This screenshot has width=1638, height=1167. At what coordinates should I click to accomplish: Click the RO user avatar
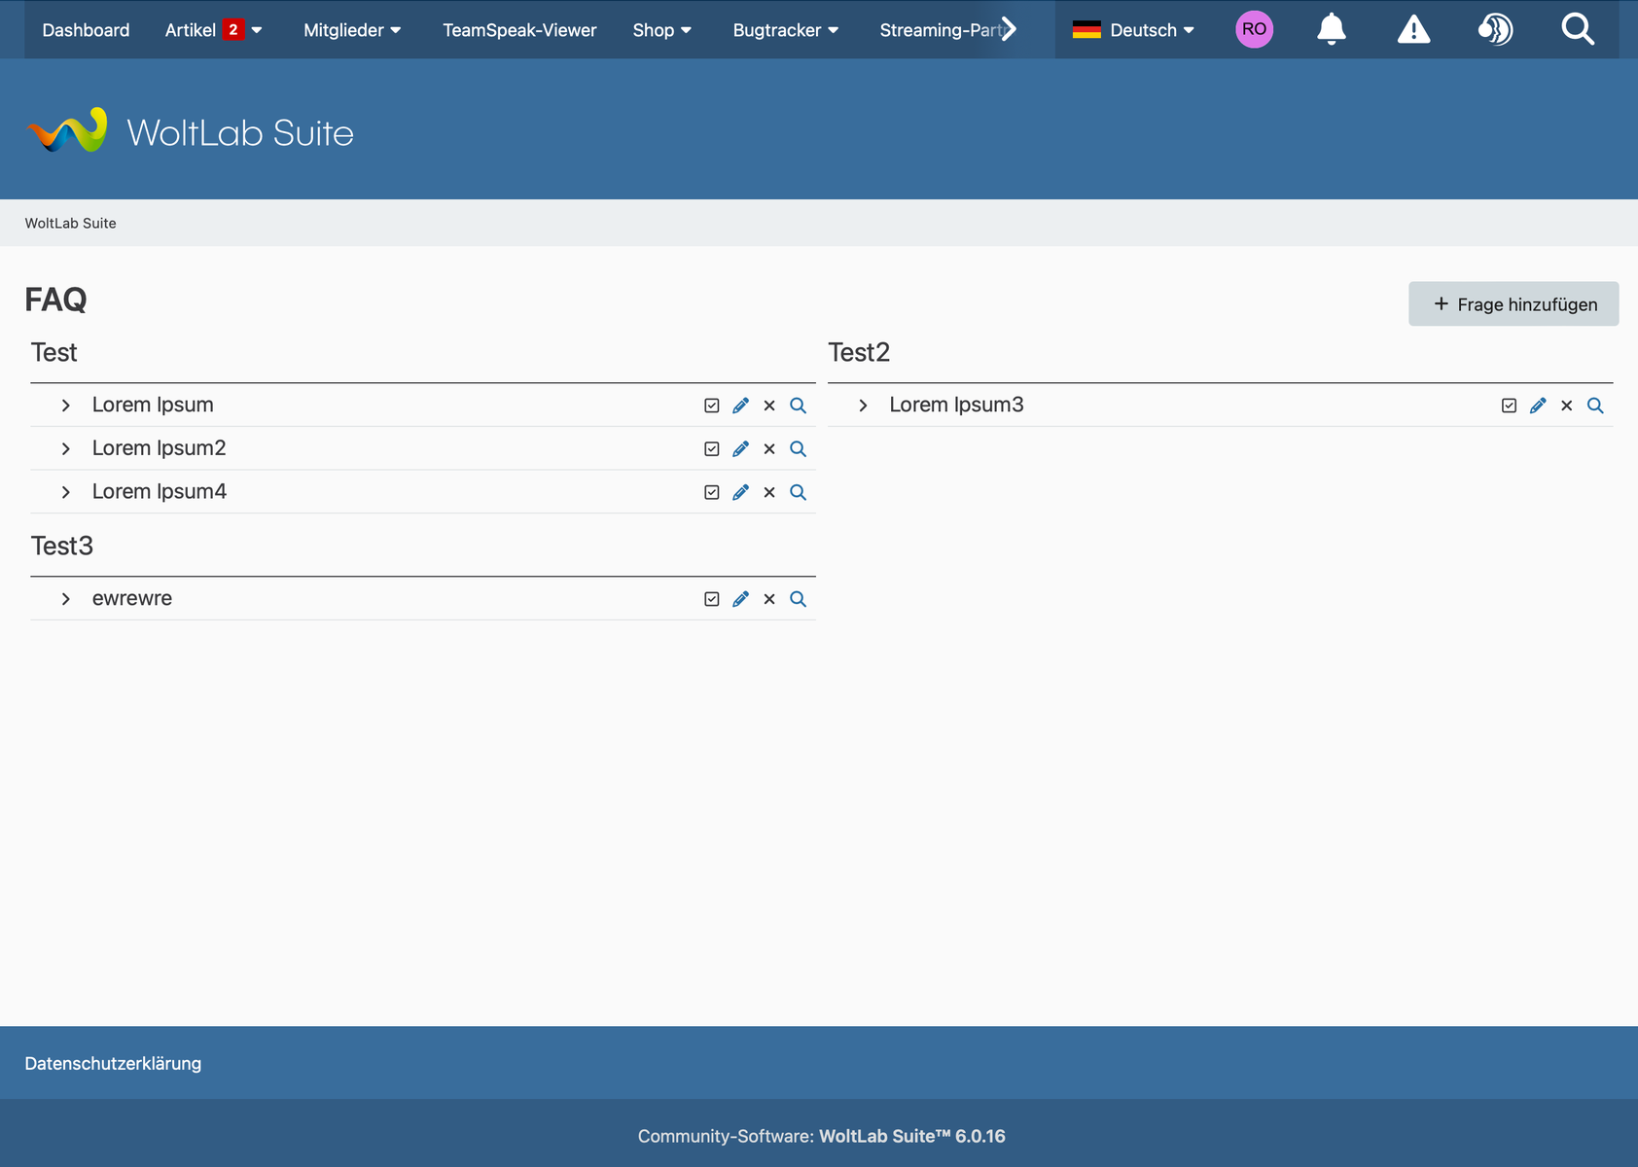click(x=1254, y=29)
